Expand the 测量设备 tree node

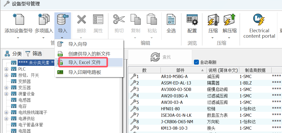pos(6,94)
